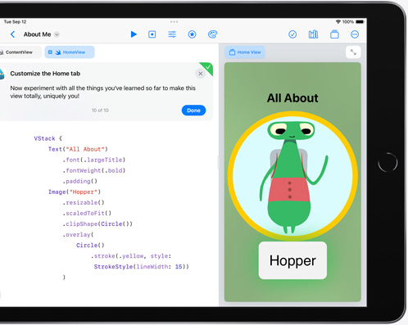Open the color palette icon
Screen dimensions: 408x325
[212, 34]
